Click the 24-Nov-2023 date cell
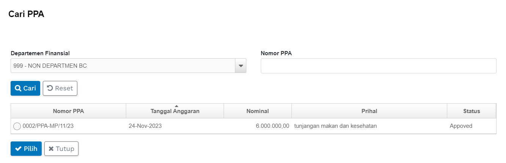The height and width of the screenshot is (163, 506). coord(145,126)
